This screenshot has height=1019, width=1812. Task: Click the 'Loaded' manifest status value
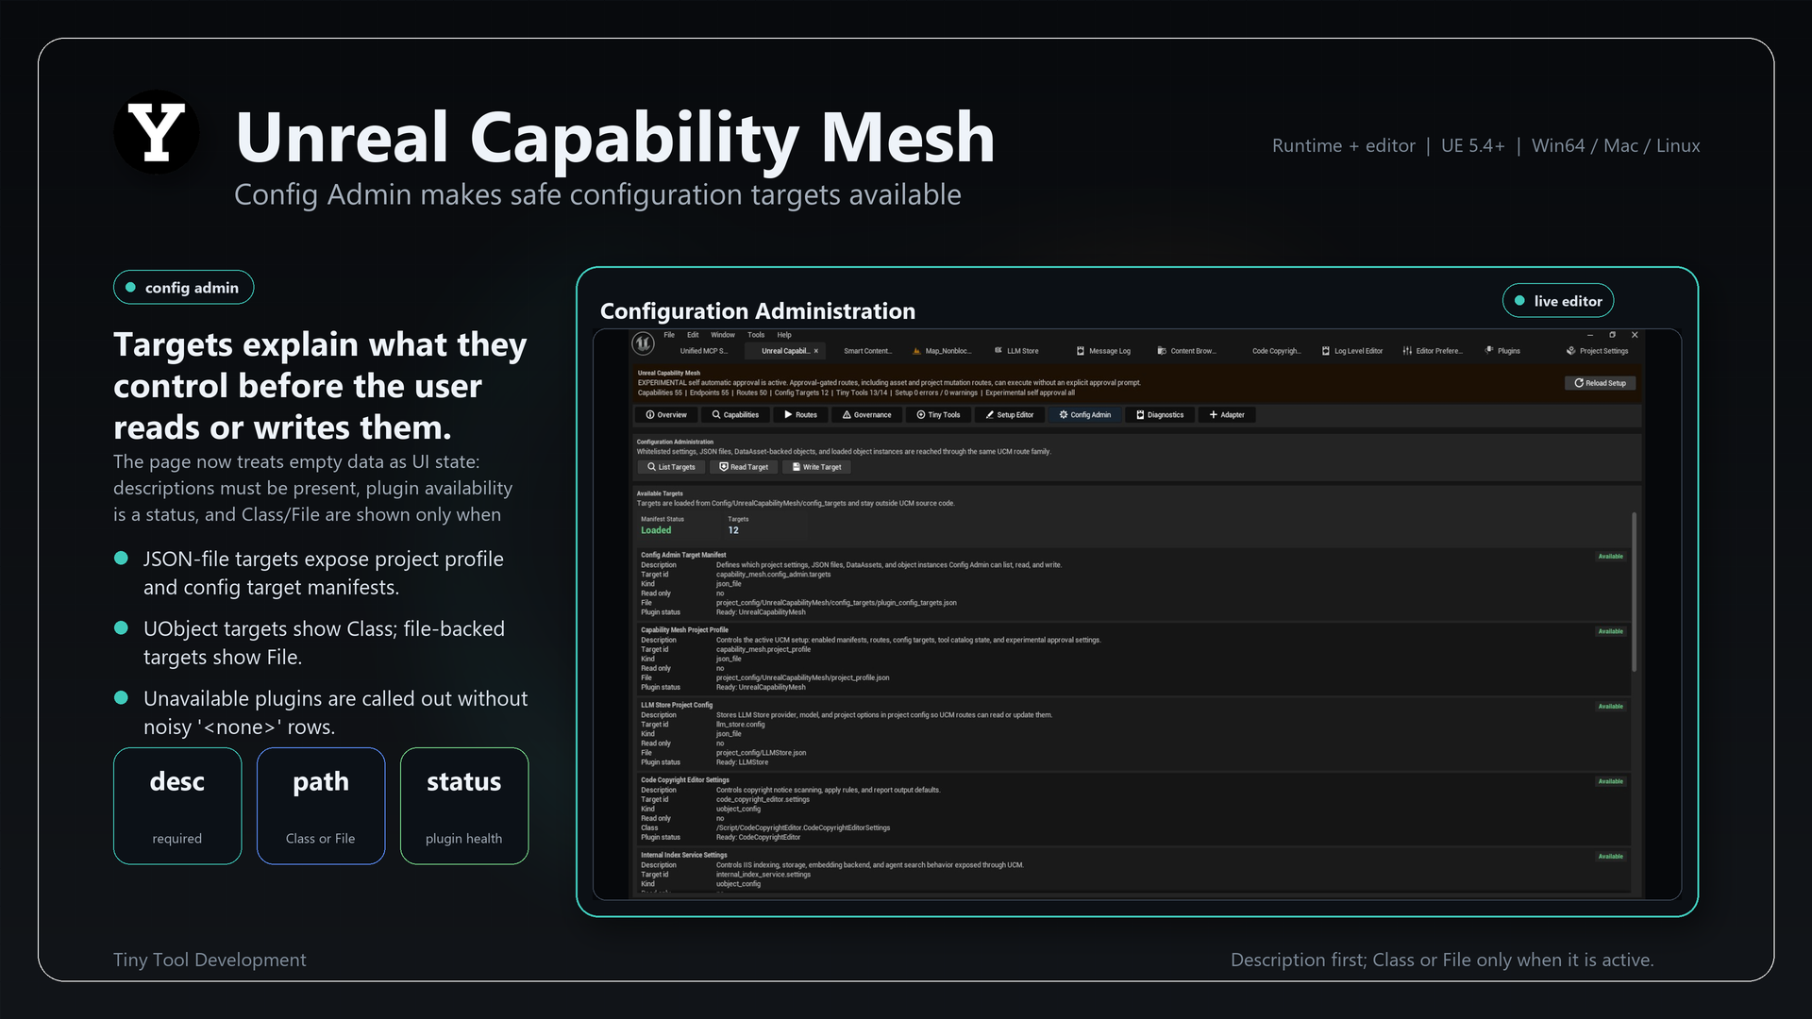656,530
